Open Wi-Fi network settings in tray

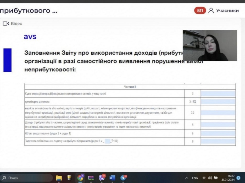point(204,178)
